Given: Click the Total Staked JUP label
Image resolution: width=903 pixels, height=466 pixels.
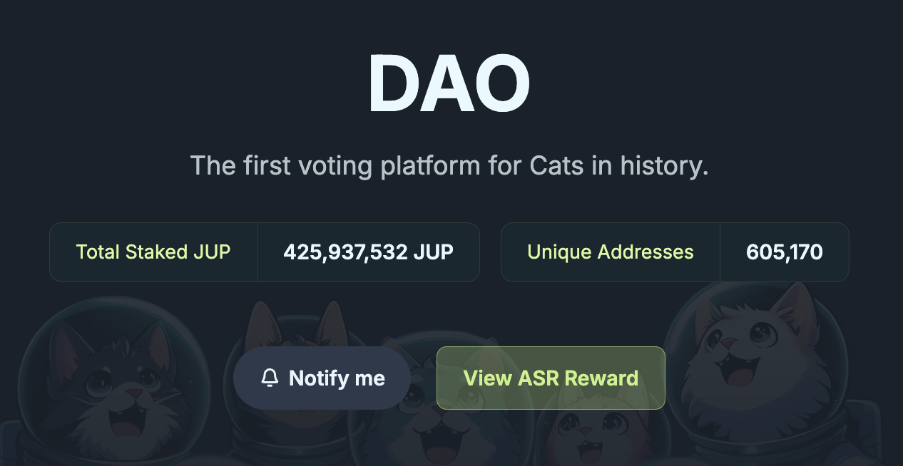Looking at the screenshot, I should point(153,252).
